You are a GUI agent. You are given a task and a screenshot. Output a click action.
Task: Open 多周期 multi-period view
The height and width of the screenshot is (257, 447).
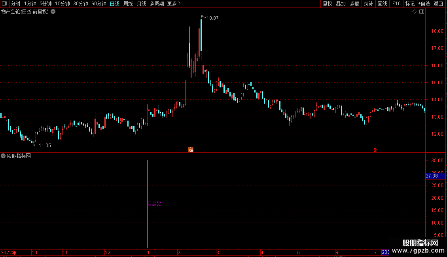pyautogui.click(x=157, y=4)
